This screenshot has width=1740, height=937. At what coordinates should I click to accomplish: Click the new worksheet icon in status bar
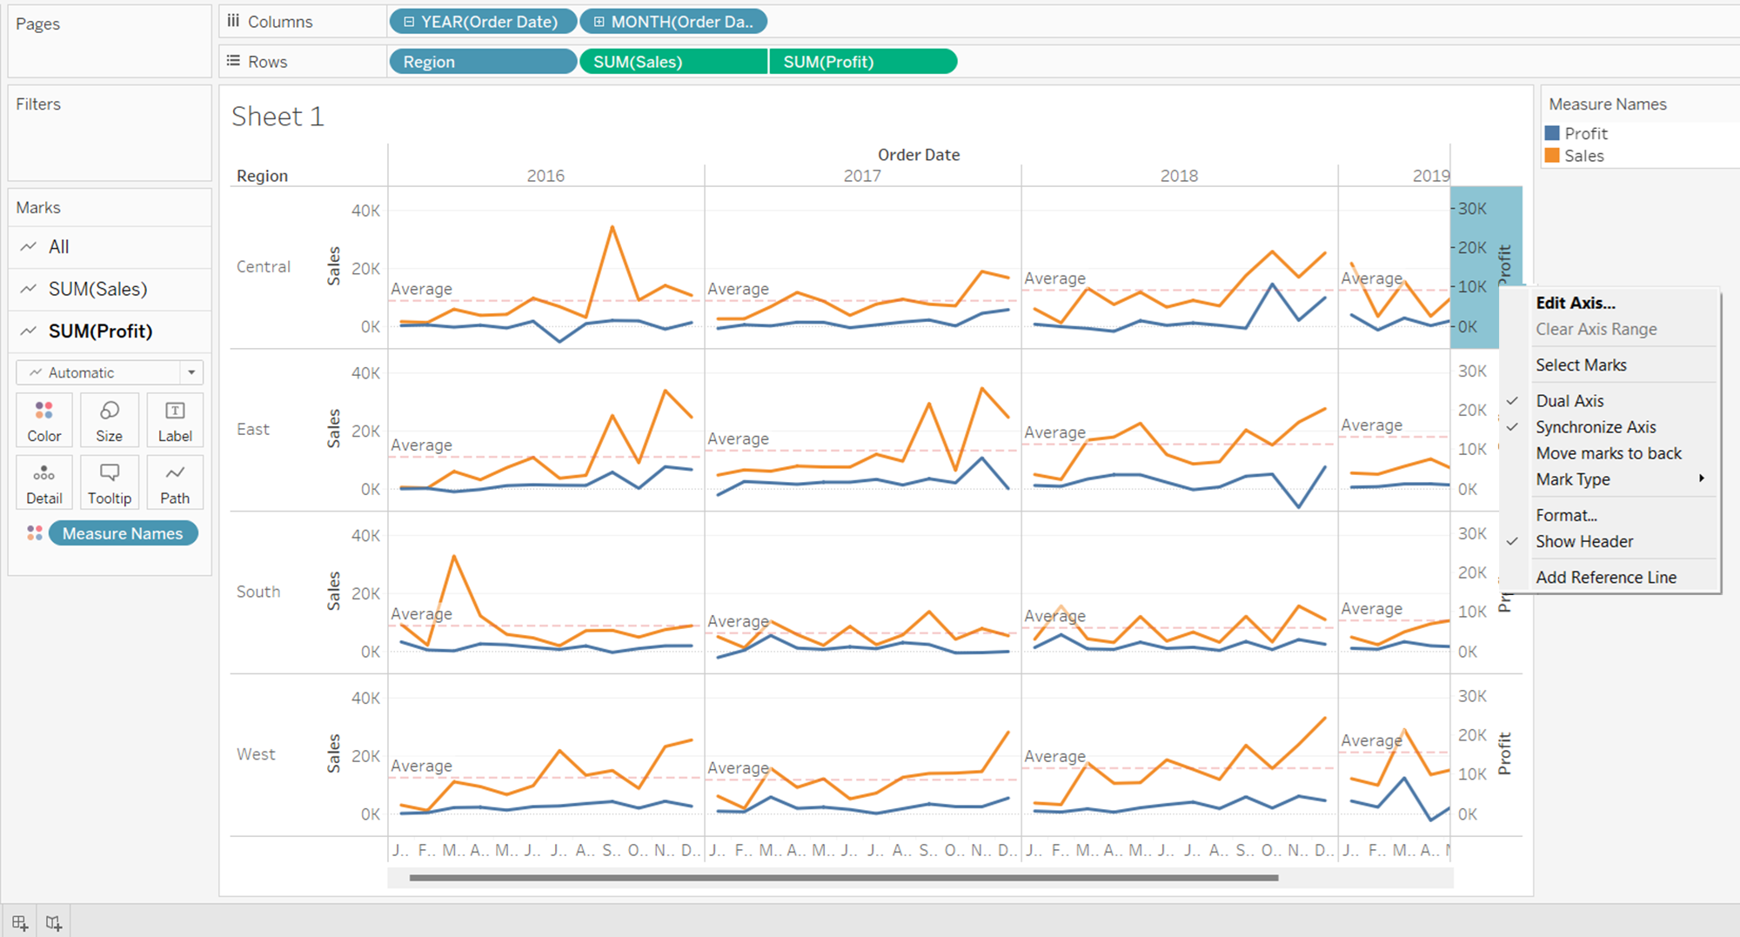pos(19,923)
